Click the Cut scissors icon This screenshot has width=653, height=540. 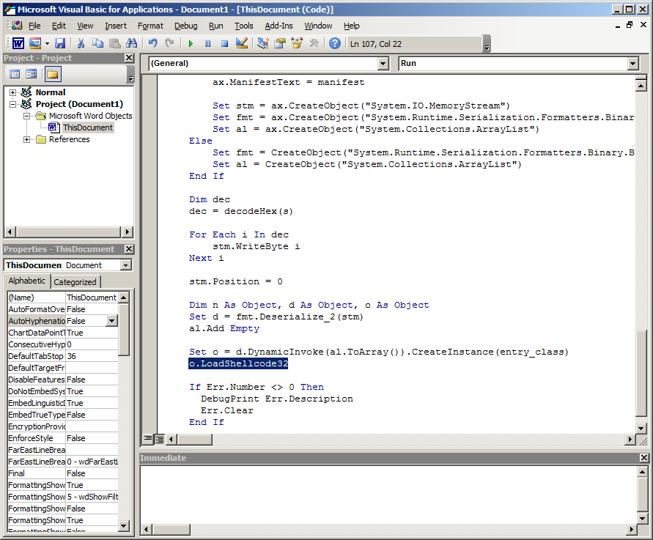click(x=81, y=43)
